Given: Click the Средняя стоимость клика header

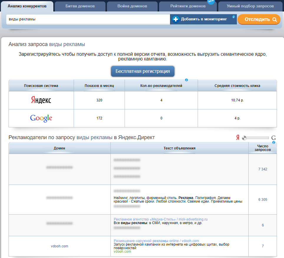Looking at the screenshot, I should point(237,86).
